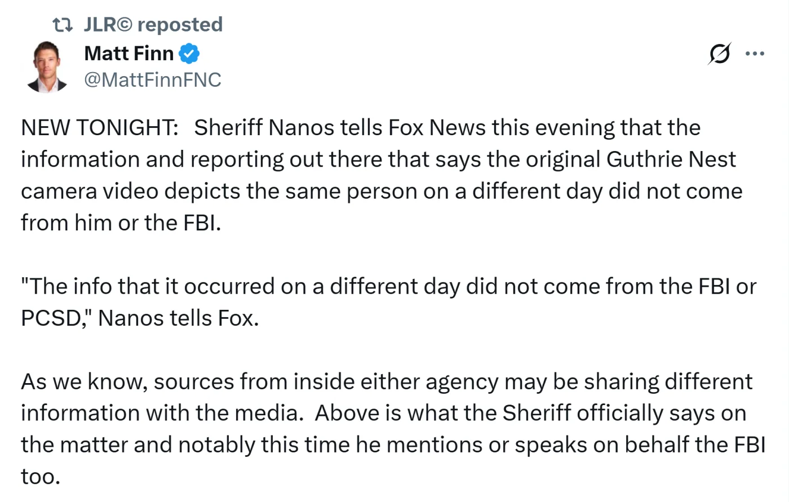789x502 pixels.
Task: Open the three-dot more options menu
Action: [755, 54]
